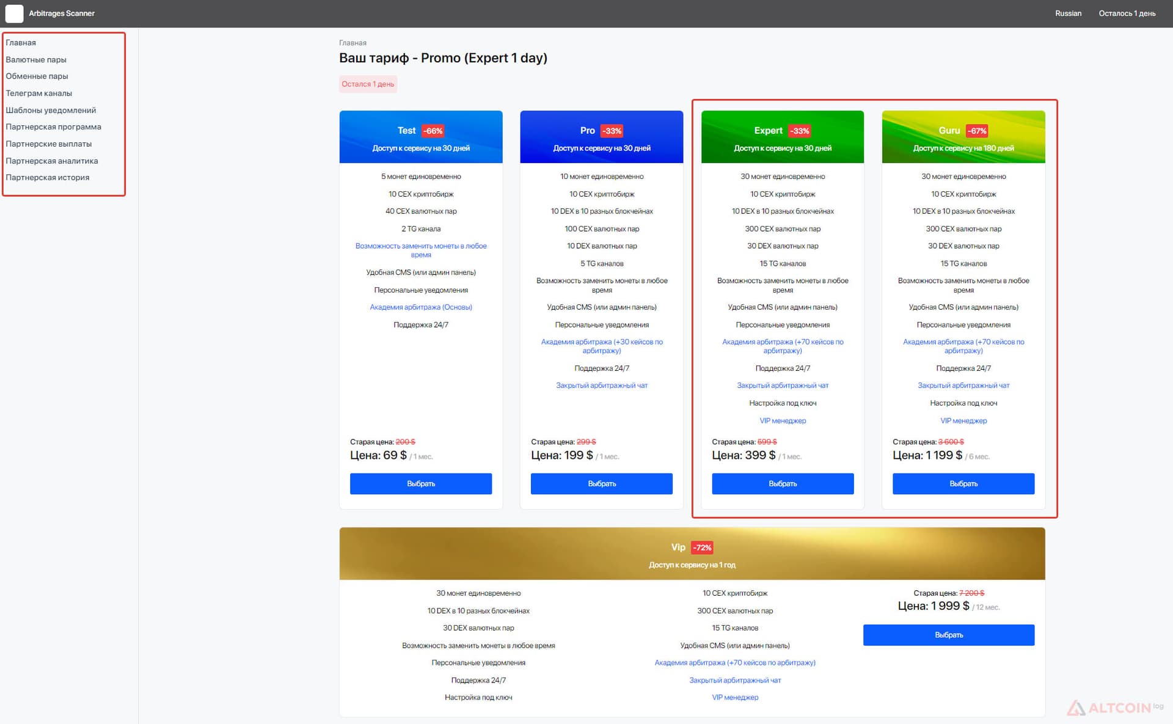Screen dimensions: 1173x724
Task: Click the 'Главная' breadcrumb link
Action: coord(353,43)
